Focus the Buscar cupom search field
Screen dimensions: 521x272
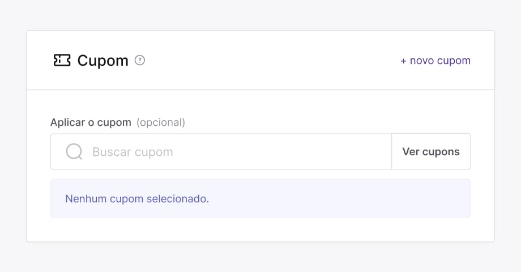click(221, 151)
